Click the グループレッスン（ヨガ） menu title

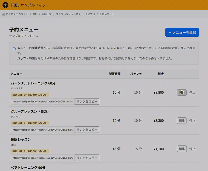[x=30, y=111]
